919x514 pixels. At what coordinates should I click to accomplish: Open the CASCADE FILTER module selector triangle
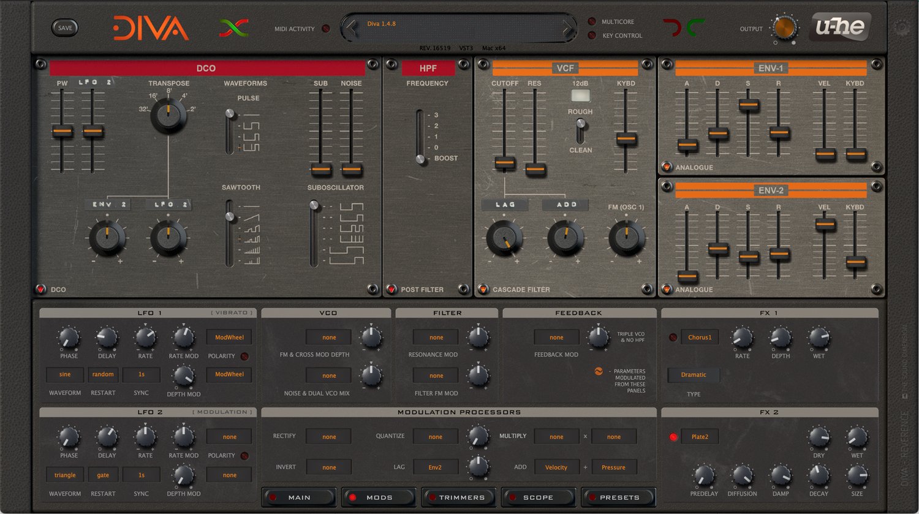click(483, 289)
